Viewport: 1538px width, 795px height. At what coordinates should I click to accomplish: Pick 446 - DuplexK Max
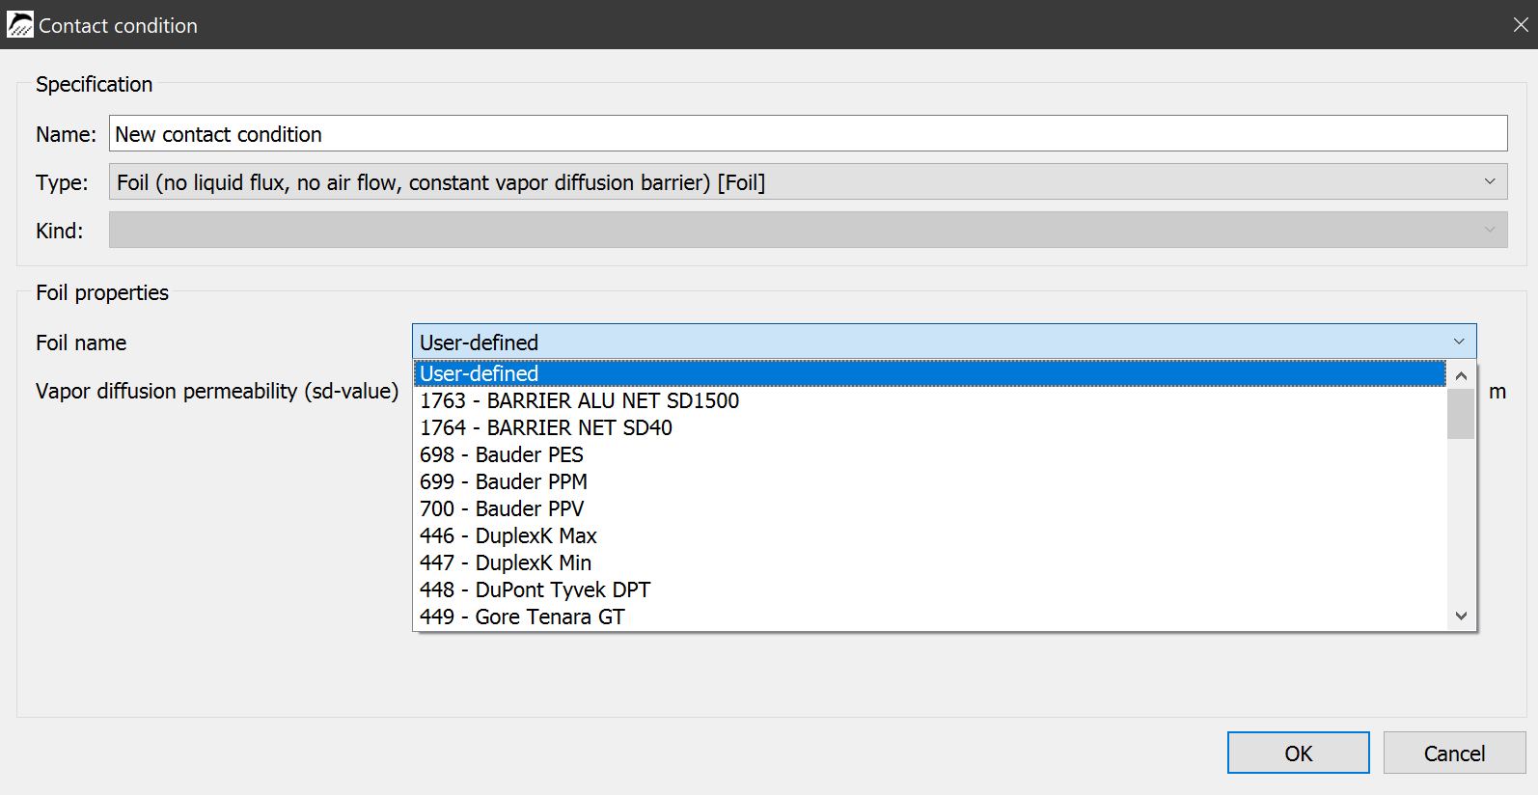(930, 535)
